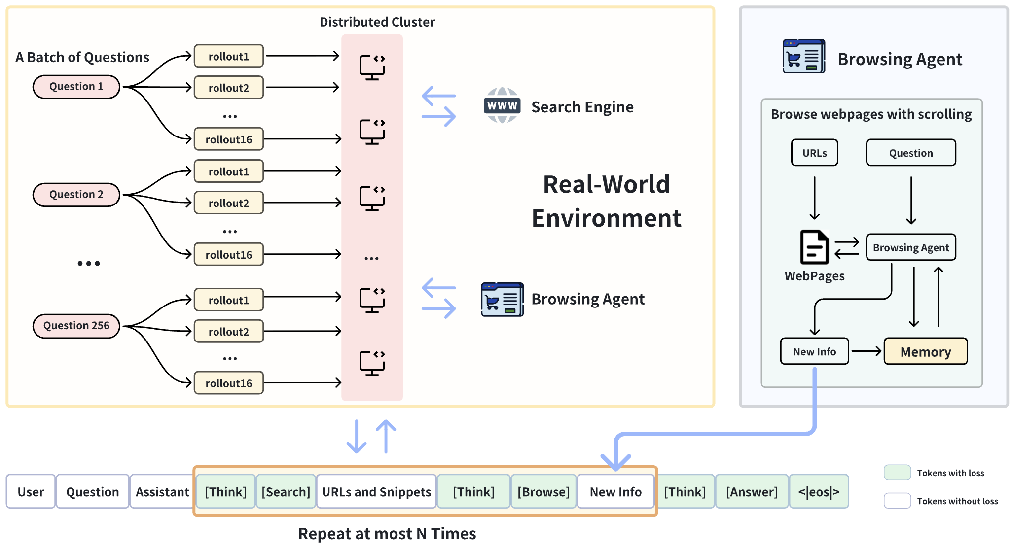Click the [Browse] token in the sequence
1011x545 pixels.
(543, 492)
